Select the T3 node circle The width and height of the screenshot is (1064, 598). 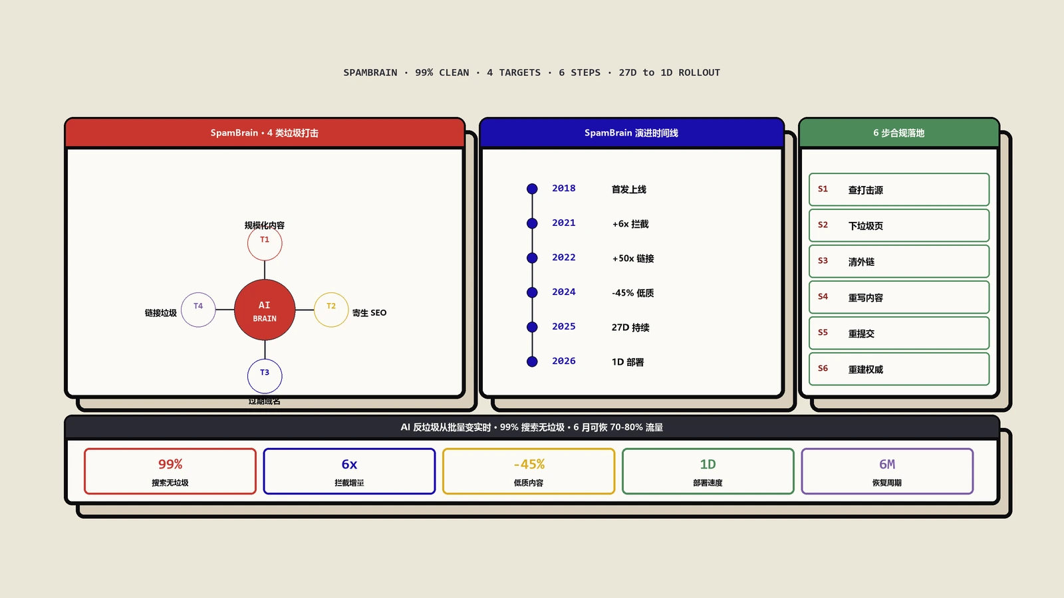click(265, 376)
